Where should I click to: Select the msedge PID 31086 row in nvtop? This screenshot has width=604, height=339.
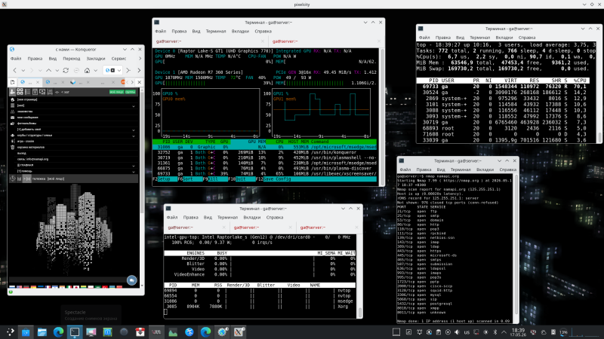tap(265, 147)
